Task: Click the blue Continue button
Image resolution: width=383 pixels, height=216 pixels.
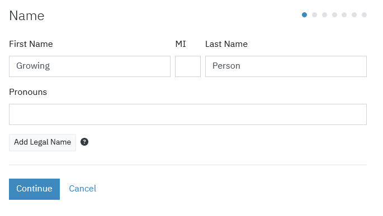Action: (35, 189)
